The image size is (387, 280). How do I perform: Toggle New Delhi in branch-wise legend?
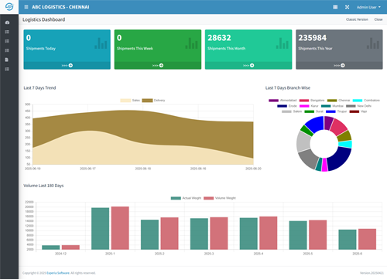(x=358, y=106)
